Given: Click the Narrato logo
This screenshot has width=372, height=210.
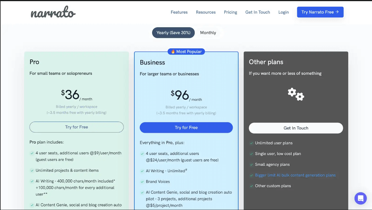Looking at the screenshot, I should click(53, 12).
